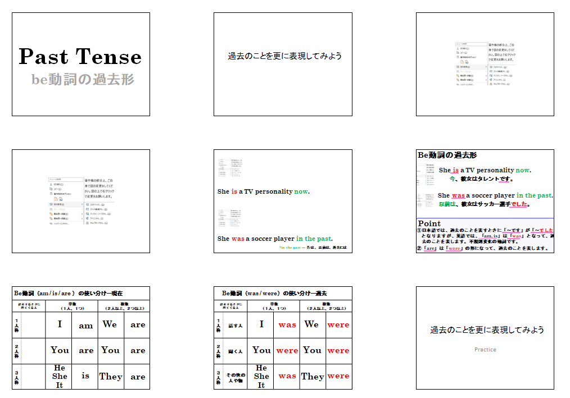Select the final slide labeled "Practice"

[x=485, y=338]
